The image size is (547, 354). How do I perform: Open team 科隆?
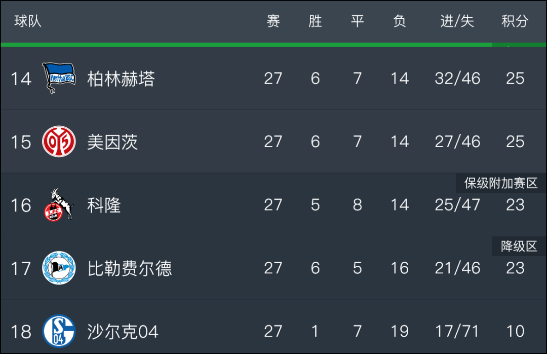pyautogui.click(x=104, y=205)
